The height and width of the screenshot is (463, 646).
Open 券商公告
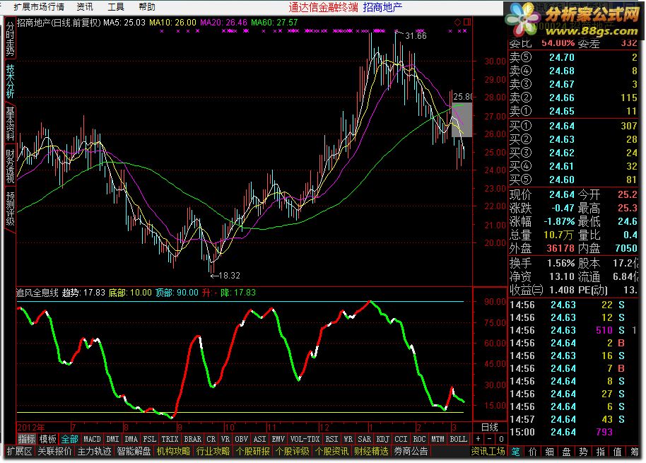(x=411, y=452)
